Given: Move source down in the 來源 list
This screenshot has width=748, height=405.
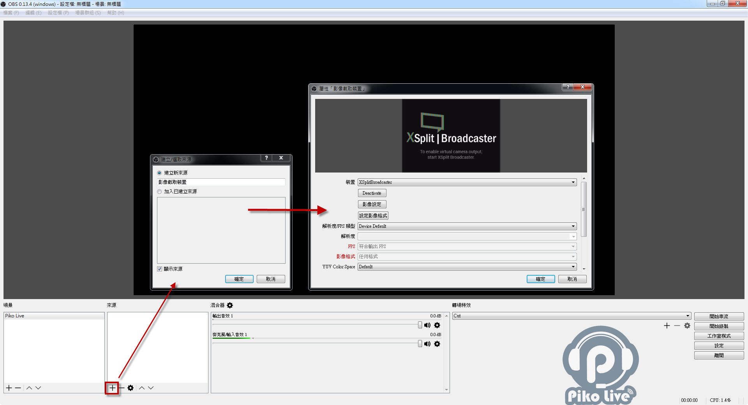Looking at the screenshot, I should coord(151,388).
